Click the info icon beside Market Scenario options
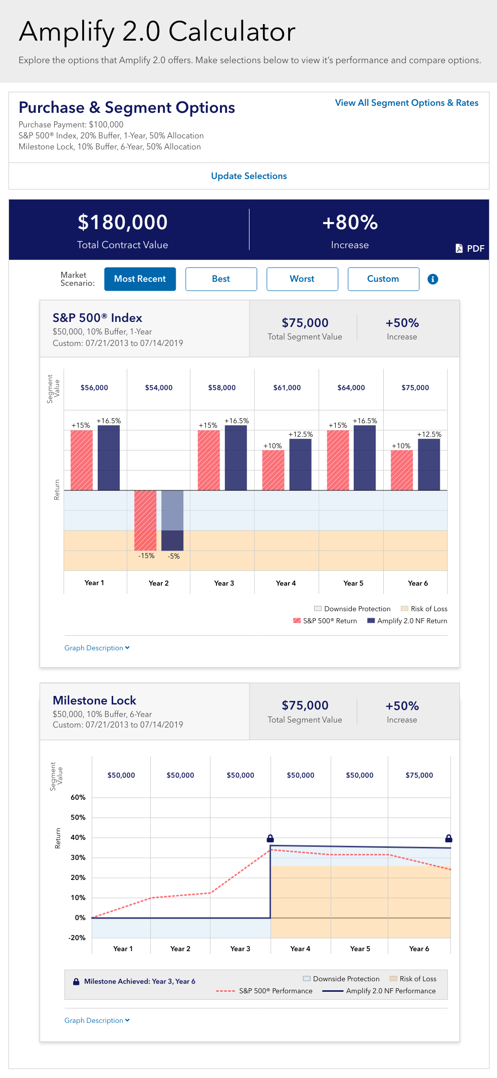 click(x=433, y=279)
